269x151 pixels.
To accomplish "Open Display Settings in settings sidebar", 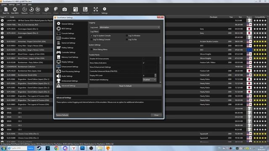I will pos(72,62).
